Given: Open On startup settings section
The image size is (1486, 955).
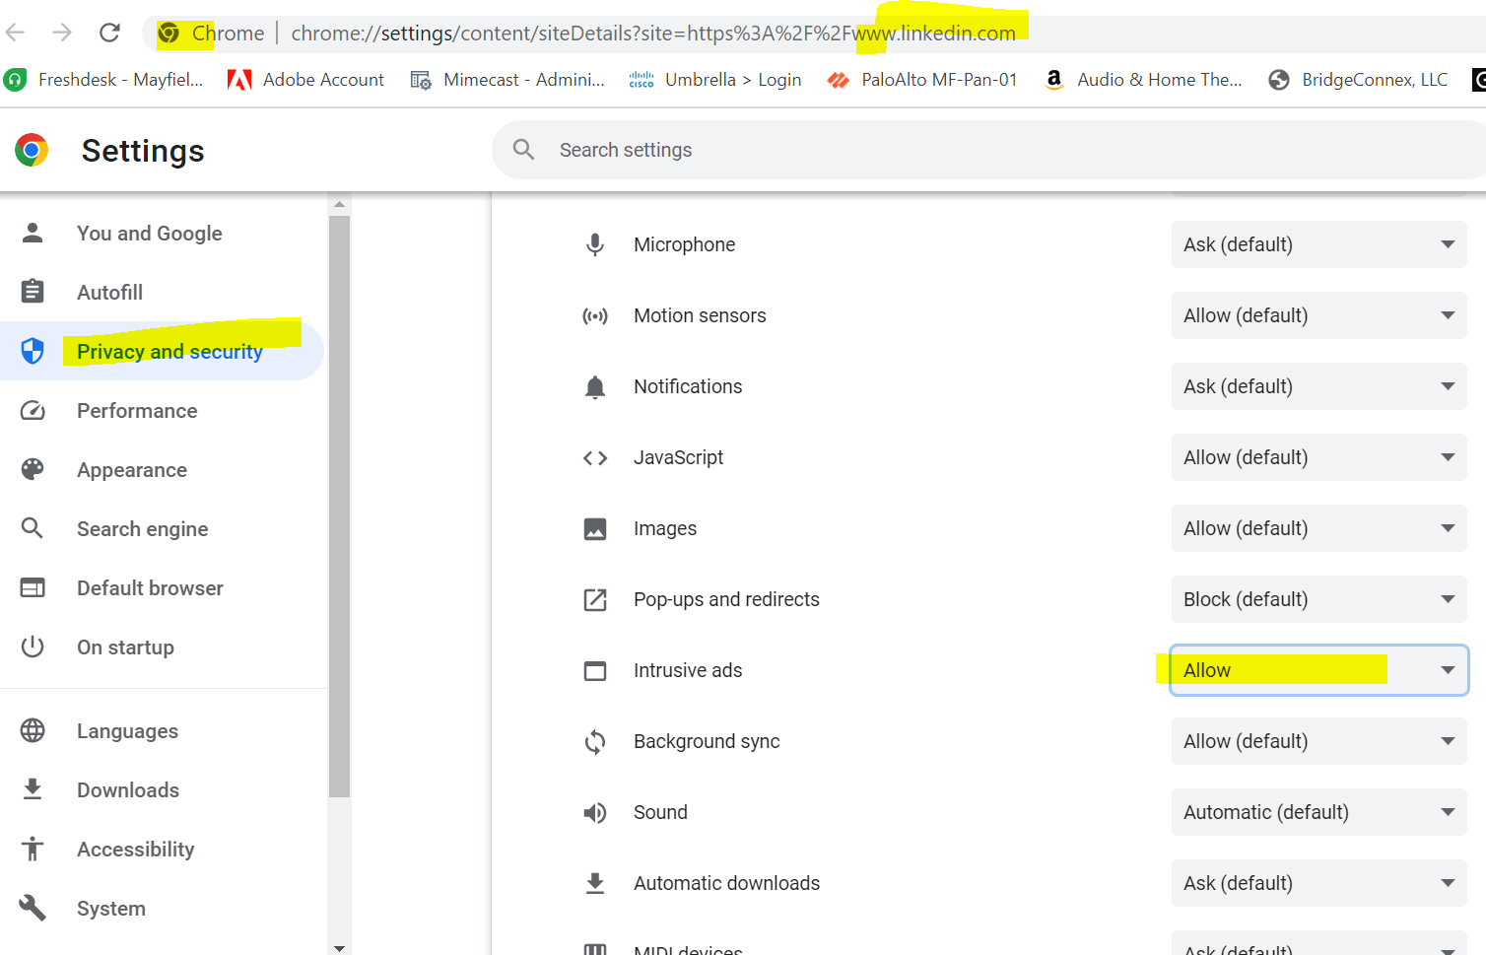Looking at the screenshot, I should tap(125, 648).
